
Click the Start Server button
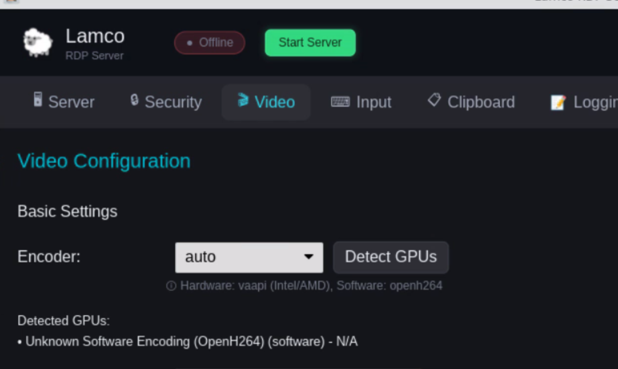point(310,43)
